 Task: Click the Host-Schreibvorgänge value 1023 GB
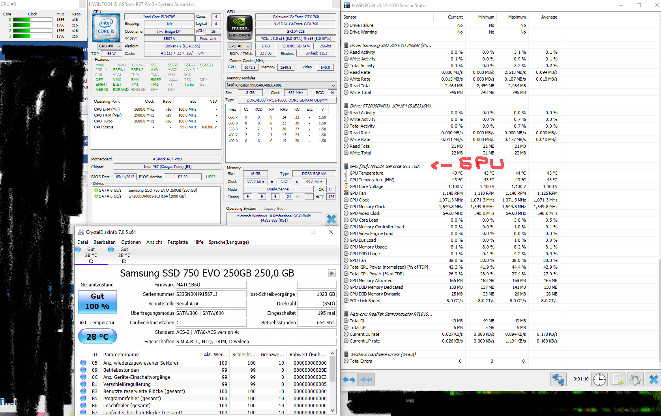(316, 294)
